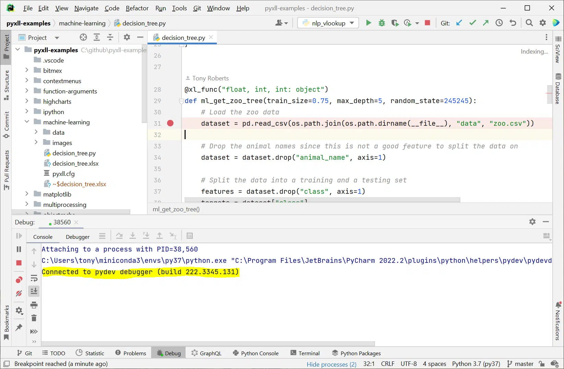Viewport: 564px width, 369px height.
Task: Open debug settings gear on left strip
Action: pos(19,311)
